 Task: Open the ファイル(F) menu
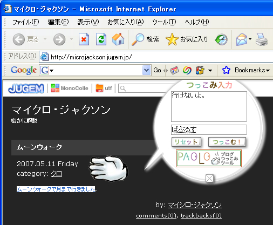click(x=25, y=22)
